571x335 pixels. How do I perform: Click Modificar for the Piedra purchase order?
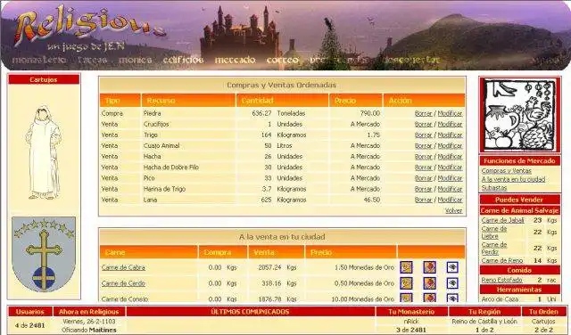point(450,113)
